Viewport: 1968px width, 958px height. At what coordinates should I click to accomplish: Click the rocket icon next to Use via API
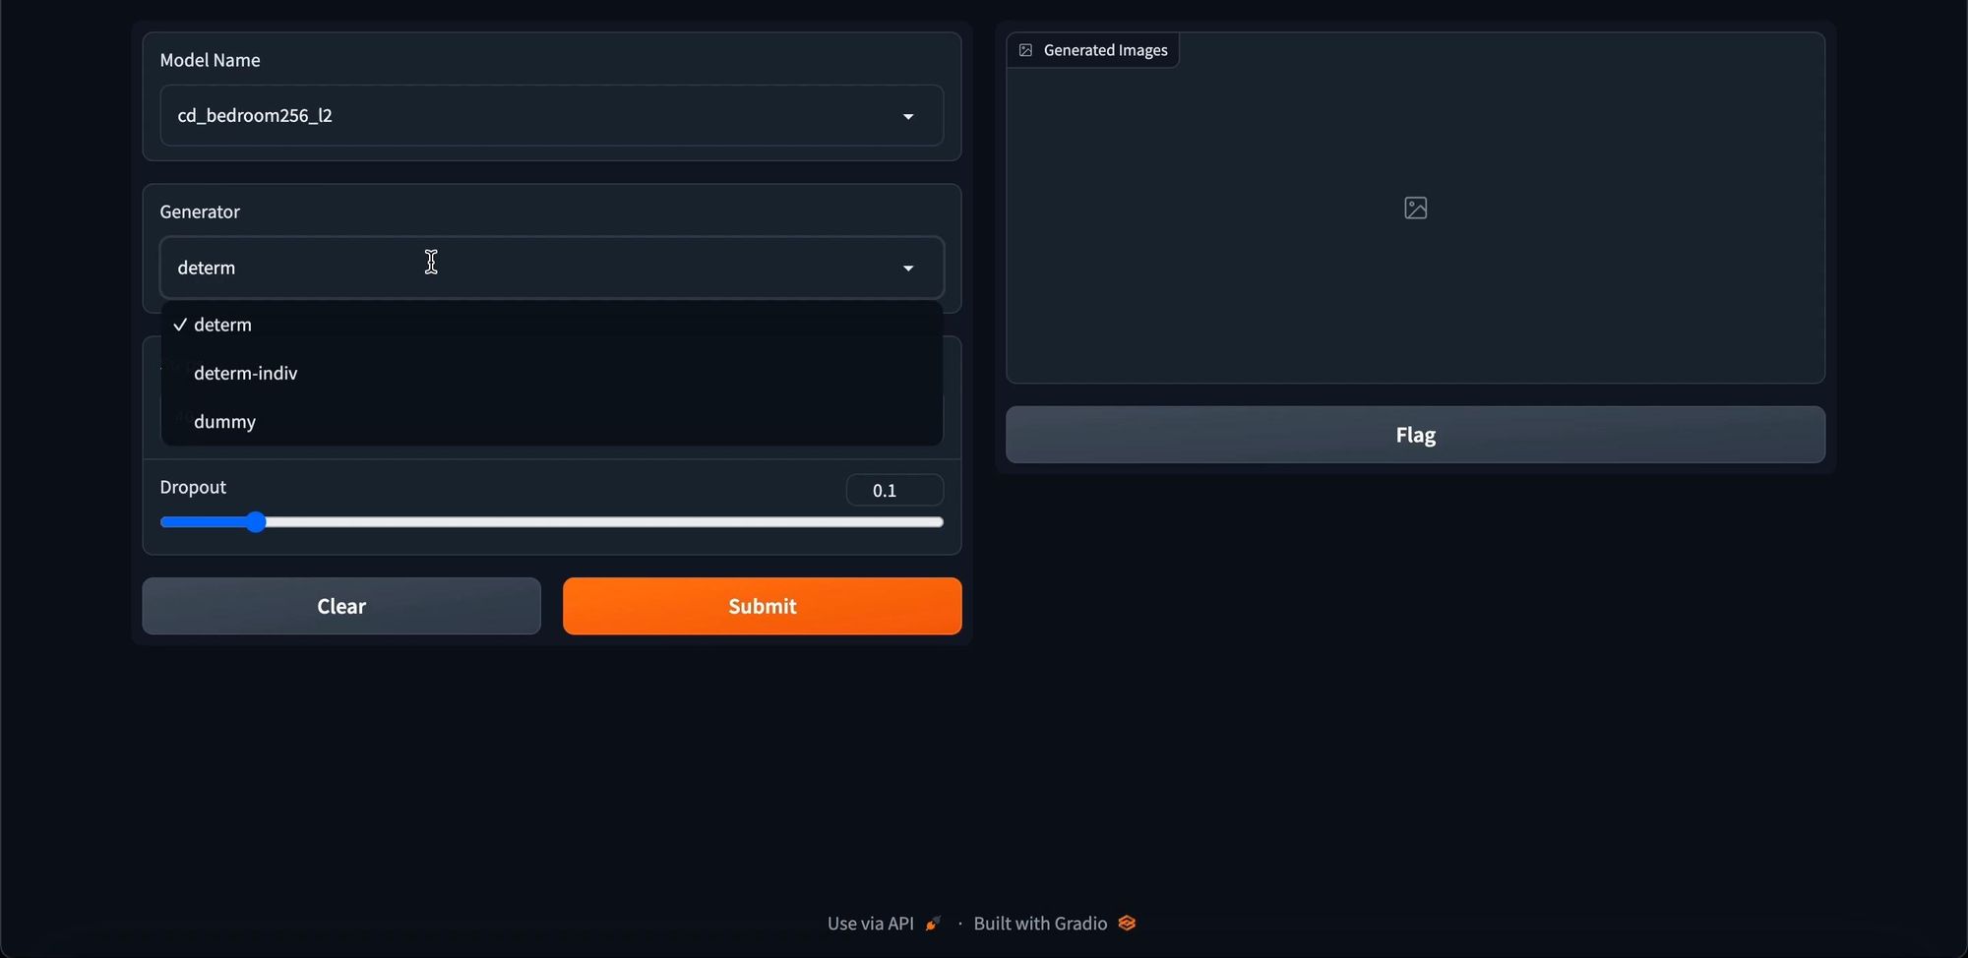(x=933, y=924)
